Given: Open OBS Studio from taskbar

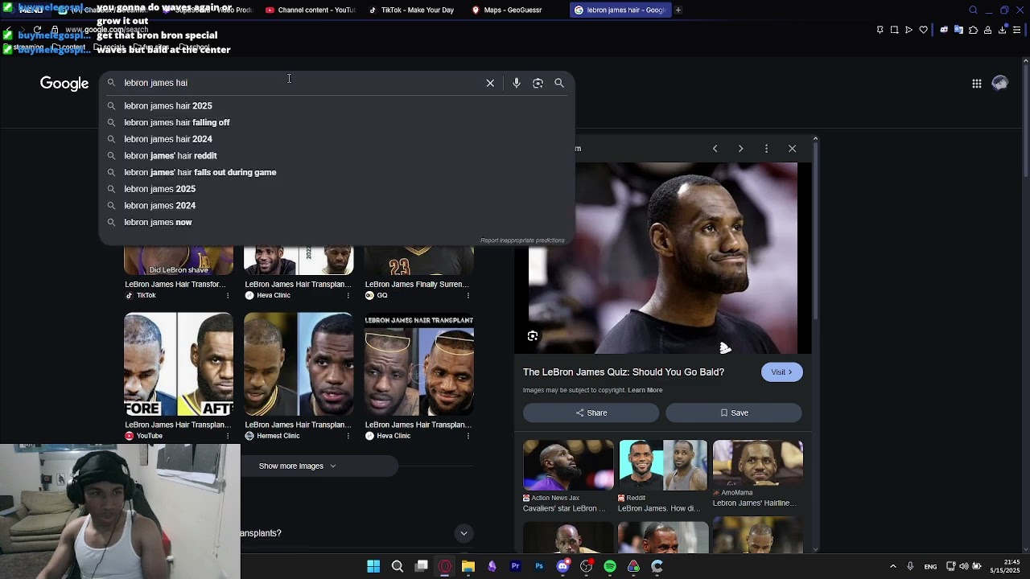Looking at the screenshot, I should (587, 566).
